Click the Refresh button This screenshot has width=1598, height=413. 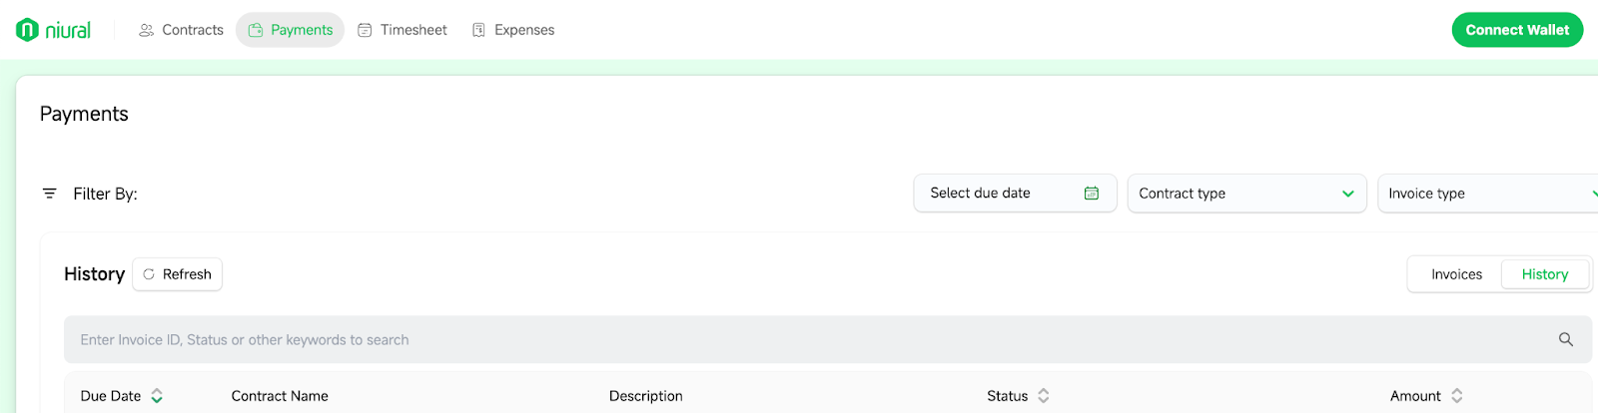(x=178, y=274)
